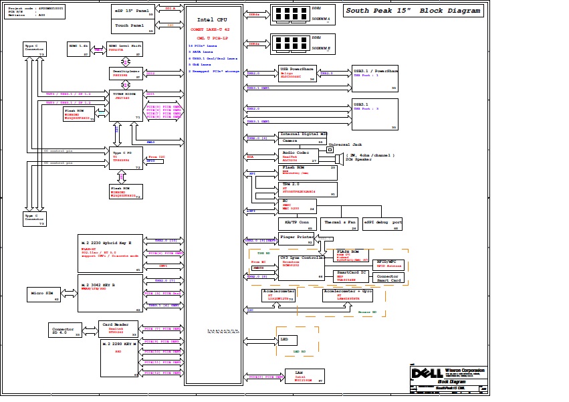The height and width of the screenshot is (402, 569).
Task: Select the USB PowerShare controller block
Action: click(x=298, y=74)
